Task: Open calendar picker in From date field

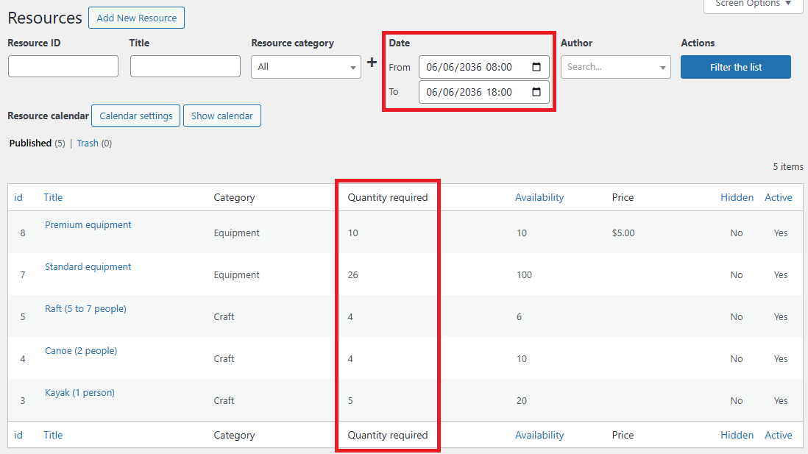Action: (536, 67)
